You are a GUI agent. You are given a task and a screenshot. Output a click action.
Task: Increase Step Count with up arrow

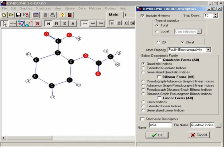click(x=215, y=14)
